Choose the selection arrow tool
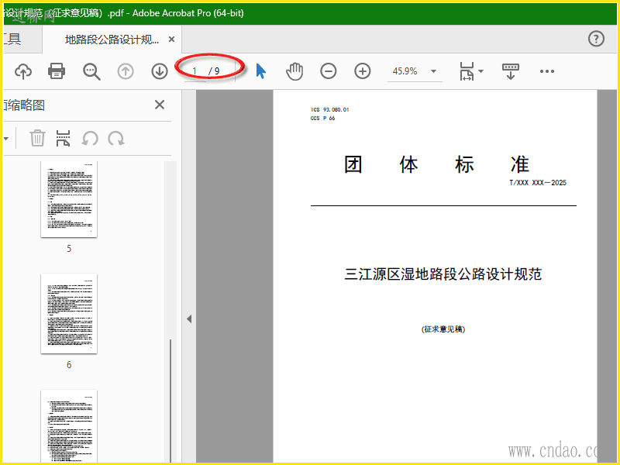Viewport: 620px width, 465px height. (260, 71)
